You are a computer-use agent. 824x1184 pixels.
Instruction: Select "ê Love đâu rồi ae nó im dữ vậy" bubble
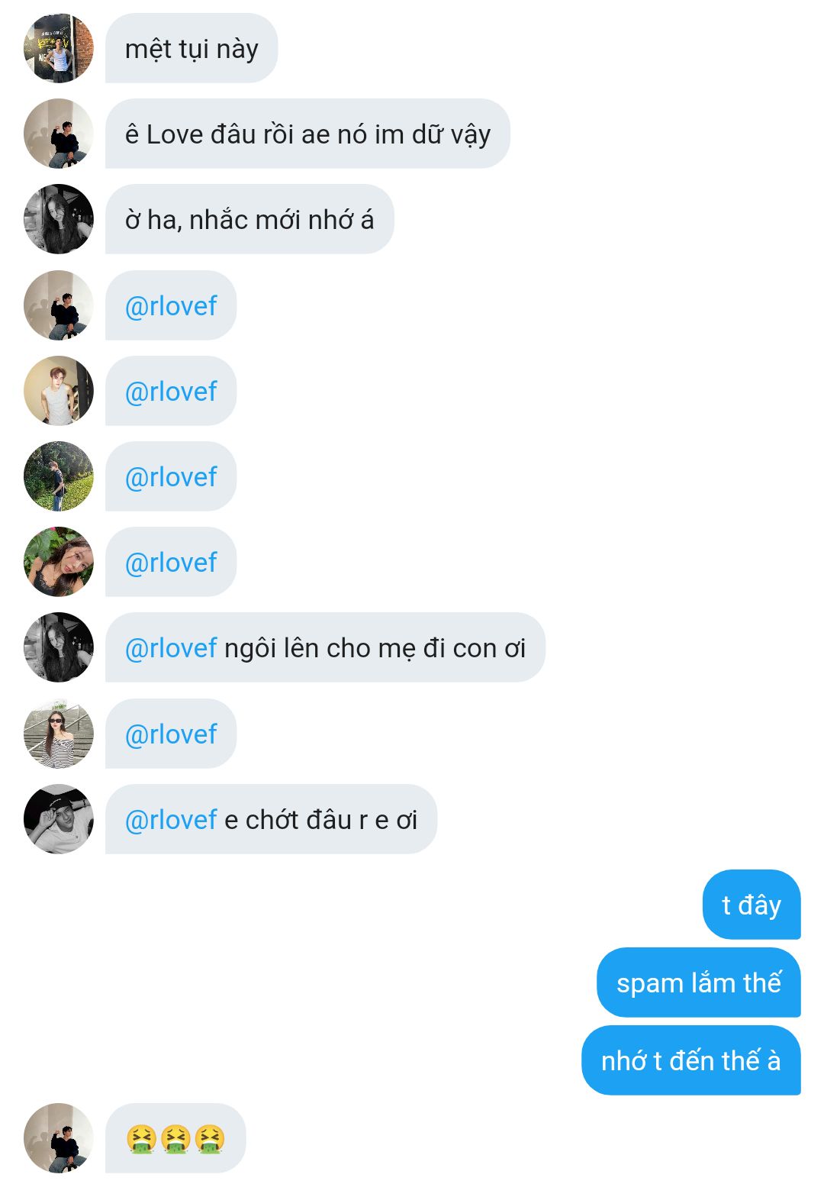pyautogui.click(x=307, y=134)
